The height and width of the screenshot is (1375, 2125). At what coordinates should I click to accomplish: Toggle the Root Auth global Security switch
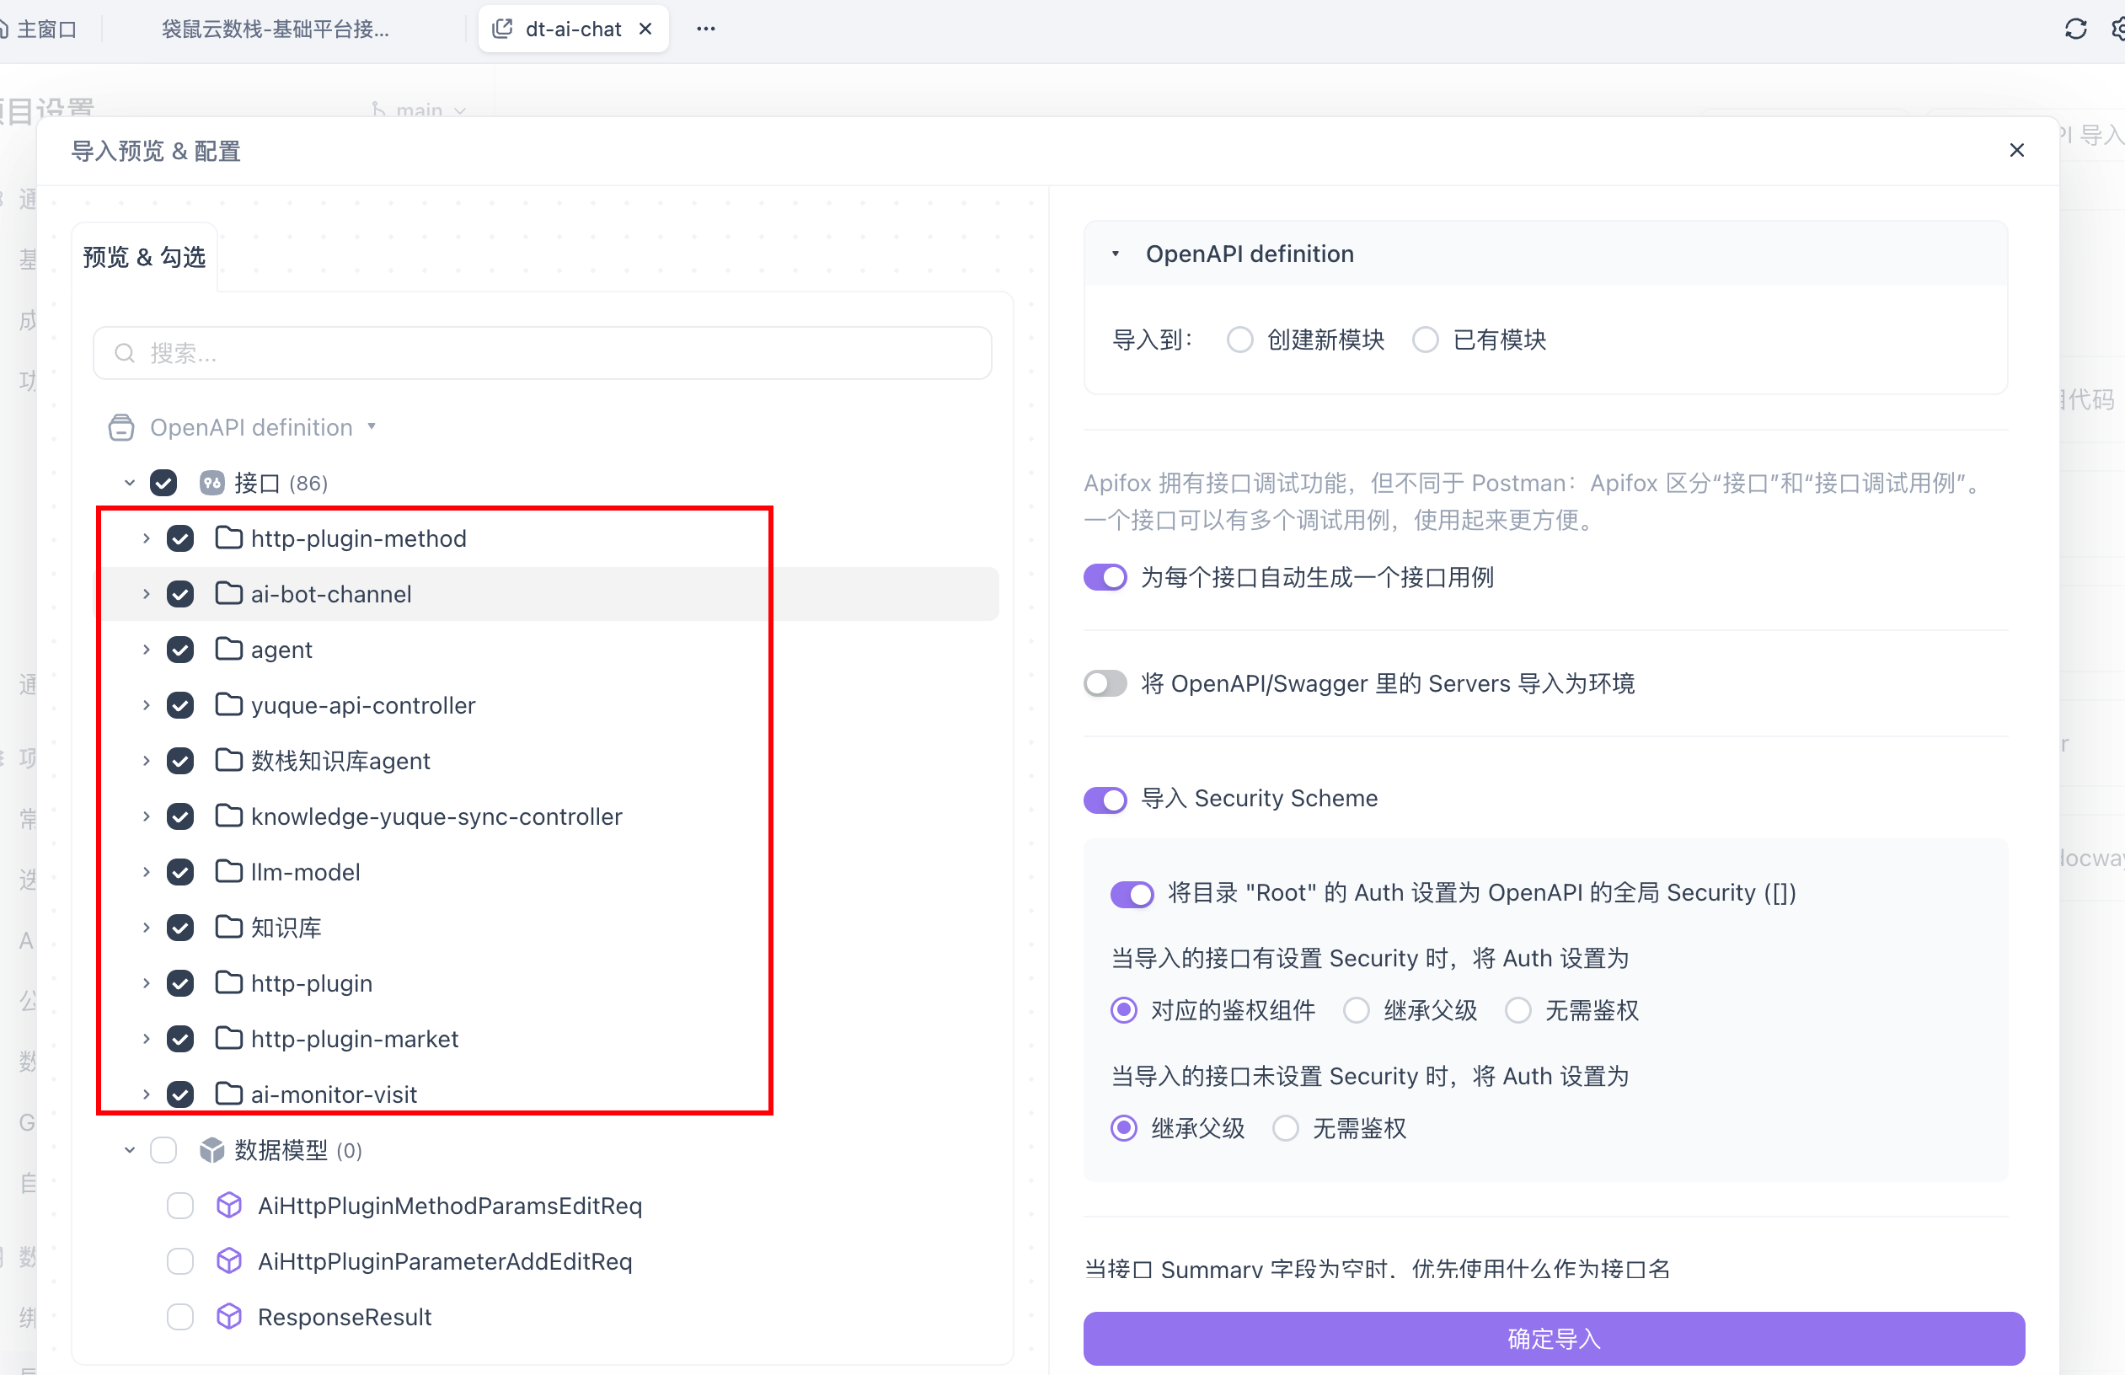click(1132, 893)
